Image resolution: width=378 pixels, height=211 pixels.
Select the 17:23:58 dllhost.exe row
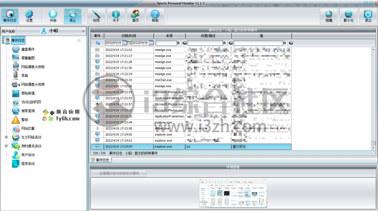tap(191, 128)
